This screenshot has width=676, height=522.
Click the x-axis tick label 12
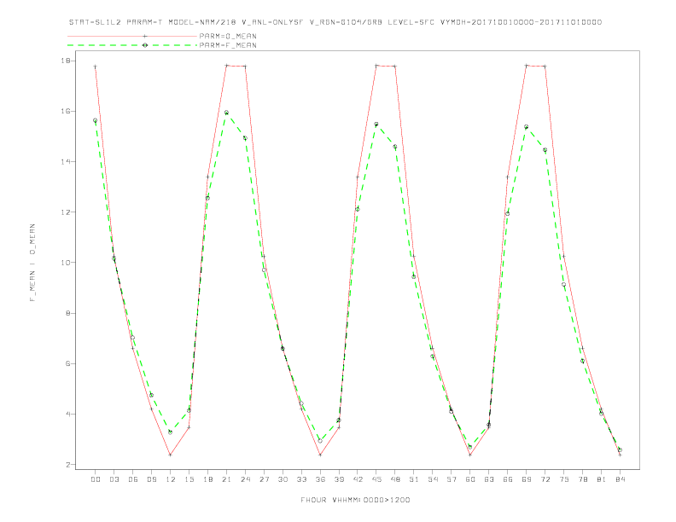coord(171,479)
